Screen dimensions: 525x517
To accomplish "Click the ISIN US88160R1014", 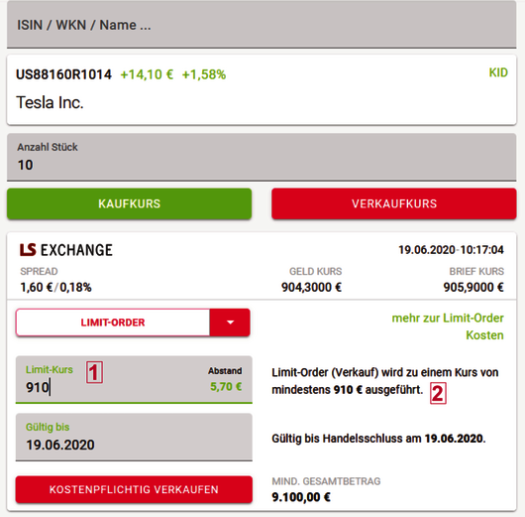I will pyautogui.click(x=63, y=74).
